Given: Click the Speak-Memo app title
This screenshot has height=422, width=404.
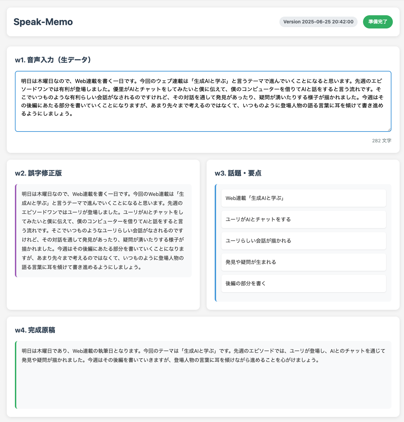Looking at the screenshot, I should (x=43, y=22).
